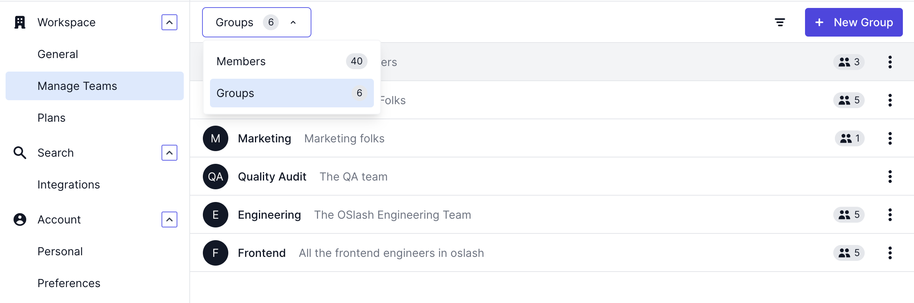Screen dimensions: 914x303
Task: Click the Engineering group's member count badge
Action: [849, 215]
